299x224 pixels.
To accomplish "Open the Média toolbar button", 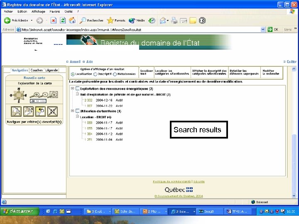I will tap(137, 20).
